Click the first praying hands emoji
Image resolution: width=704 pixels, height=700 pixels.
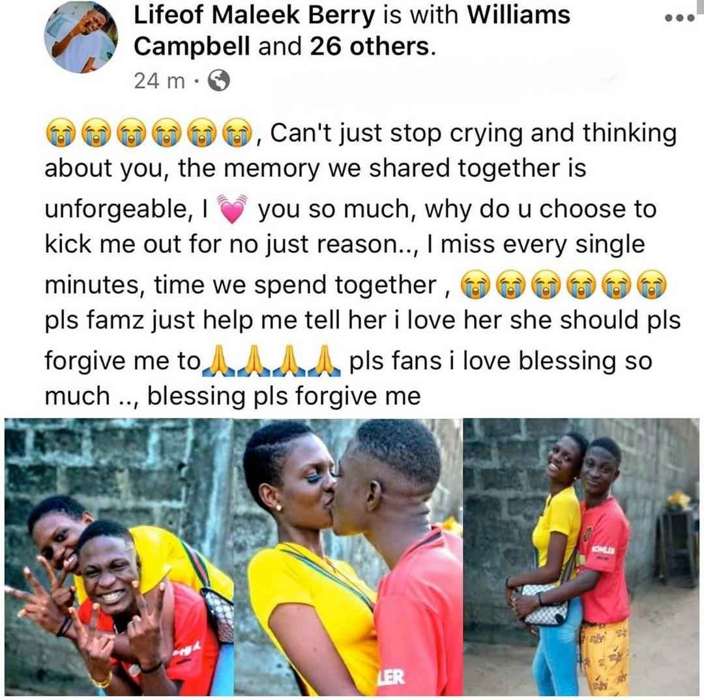(x=218, y=360)
